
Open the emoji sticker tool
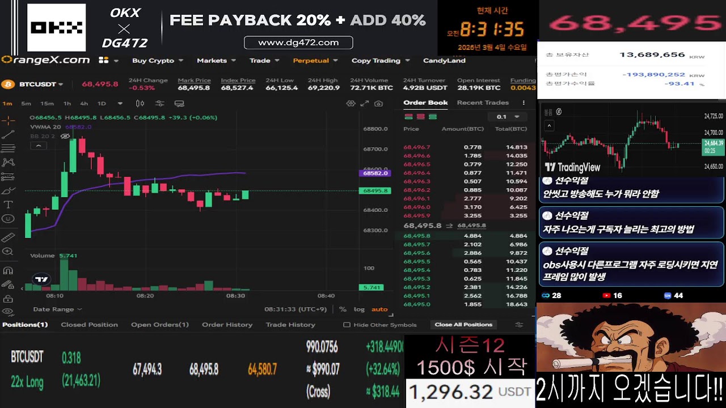click(x=8, y=219)
